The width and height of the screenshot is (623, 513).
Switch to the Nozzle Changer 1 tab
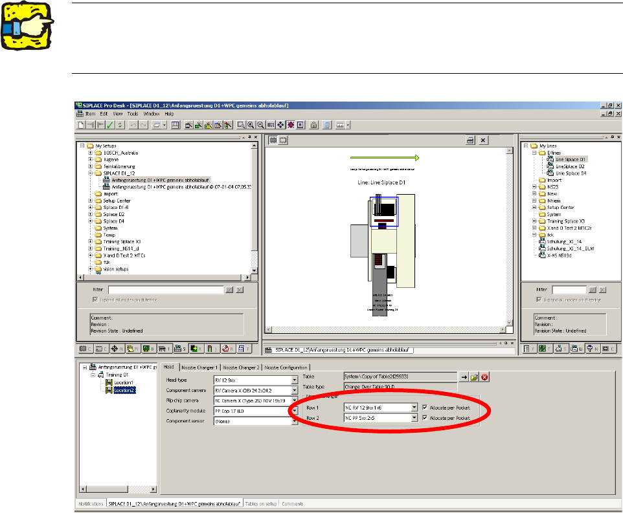click(x=199, y=367)
